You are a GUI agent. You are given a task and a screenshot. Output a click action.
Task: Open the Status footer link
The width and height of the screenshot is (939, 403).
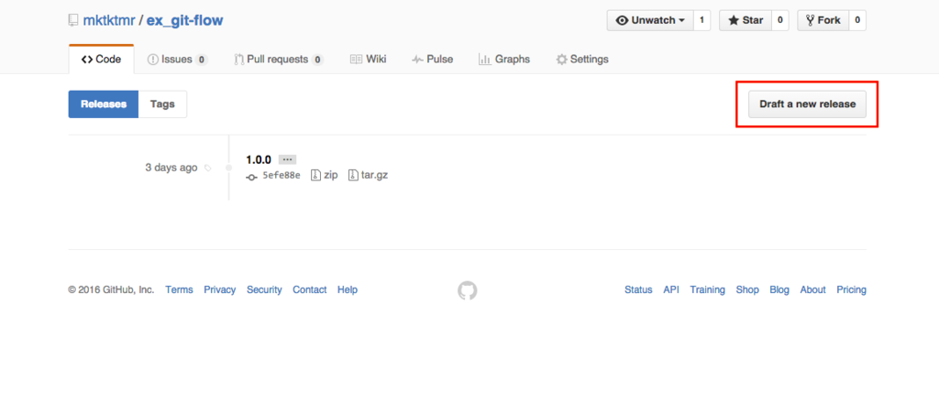point(638,289)
